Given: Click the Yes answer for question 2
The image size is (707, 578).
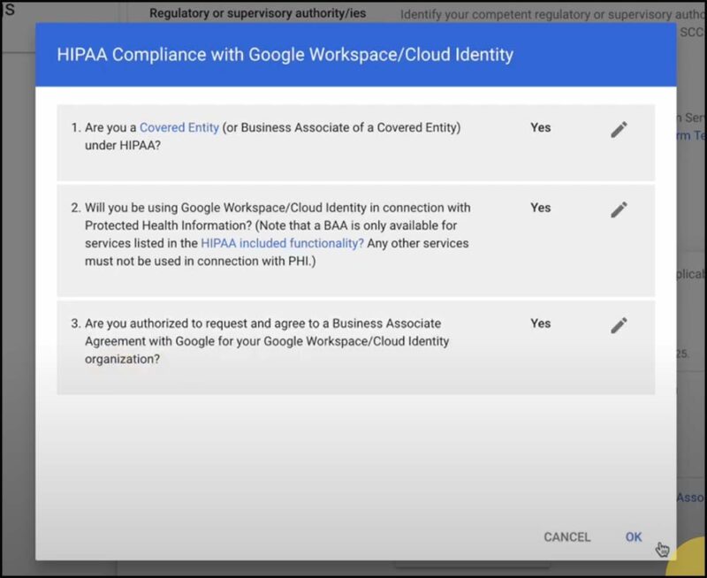Looking at the screenshot, I should (x=540, y=207).
